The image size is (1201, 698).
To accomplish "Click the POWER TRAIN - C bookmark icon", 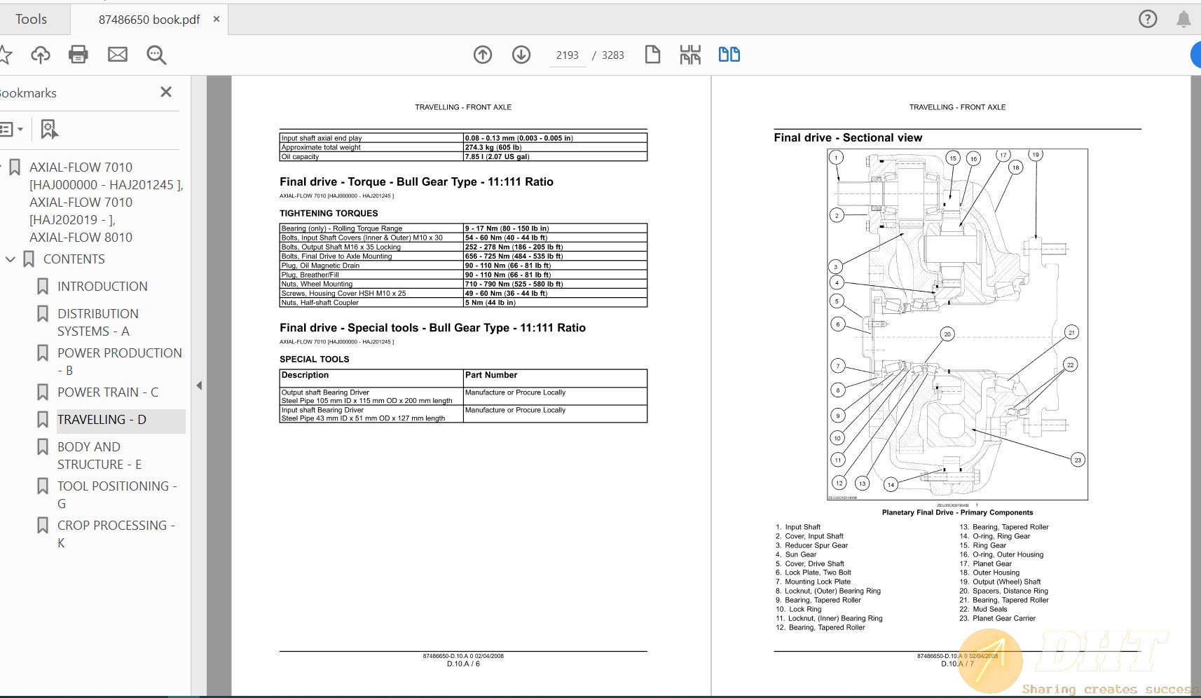I will click(43, 392).
